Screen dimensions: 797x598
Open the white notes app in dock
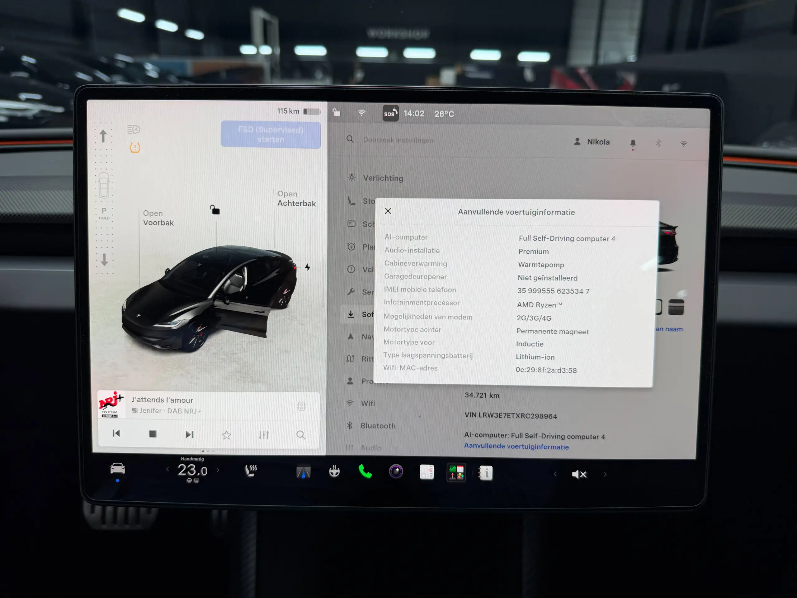[427, 472]
